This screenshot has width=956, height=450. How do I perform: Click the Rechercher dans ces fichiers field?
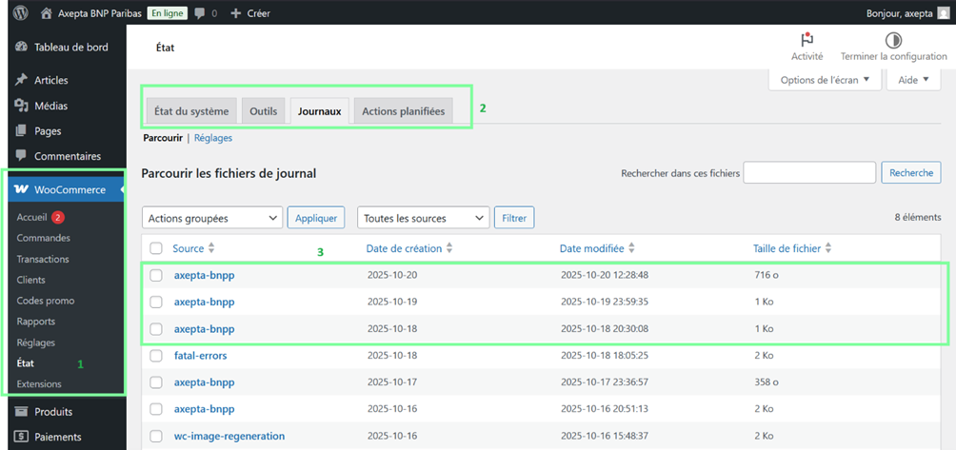(x=809, y=173)
